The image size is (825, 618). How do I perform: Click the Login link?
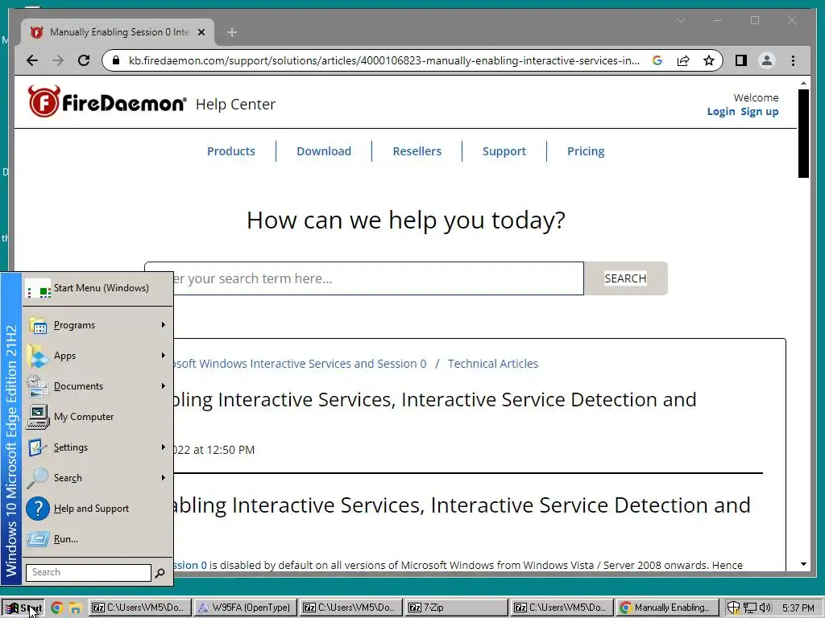coord(721,111)
